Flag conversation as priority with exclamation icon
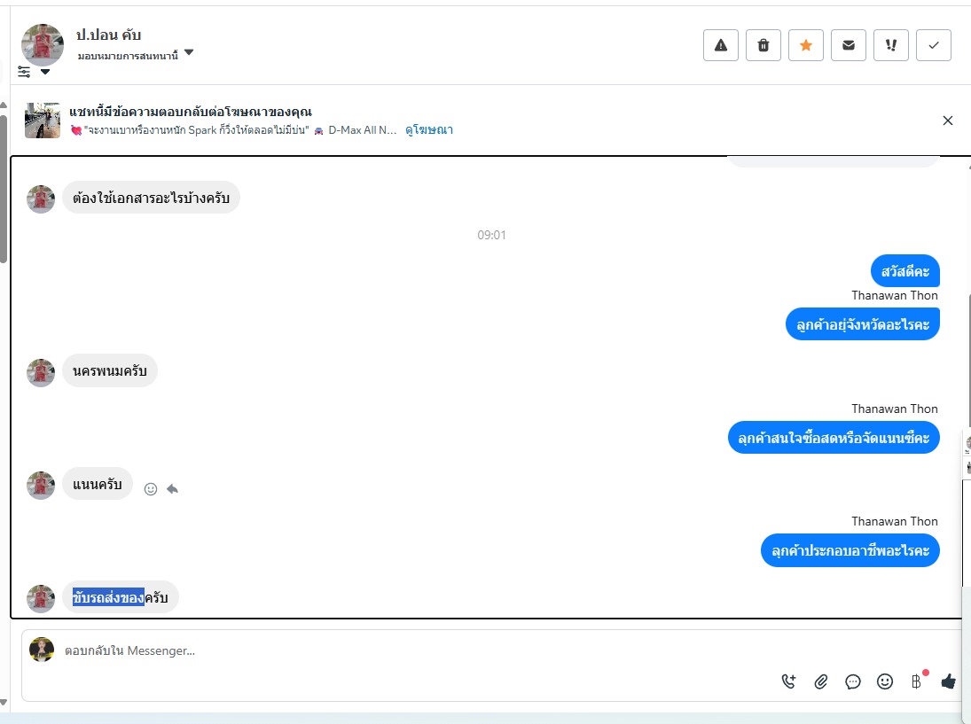This screenshot has height=724, width=971. 891,45
